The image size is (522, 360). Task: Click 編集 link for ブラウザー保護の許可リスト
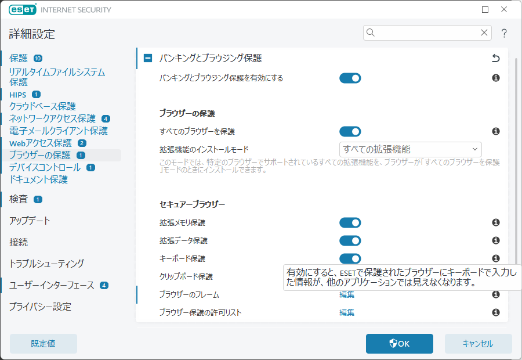[x=347, y=312]
